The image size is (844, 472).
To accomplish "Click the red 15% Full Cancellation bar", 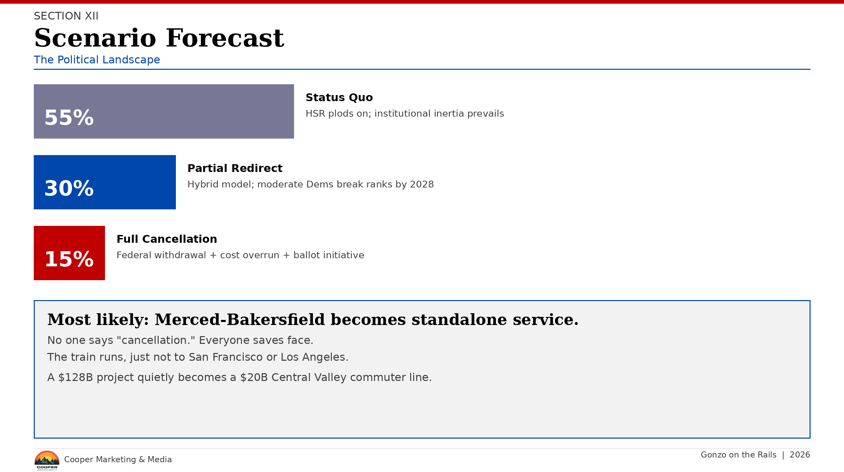I will point(69,253).
